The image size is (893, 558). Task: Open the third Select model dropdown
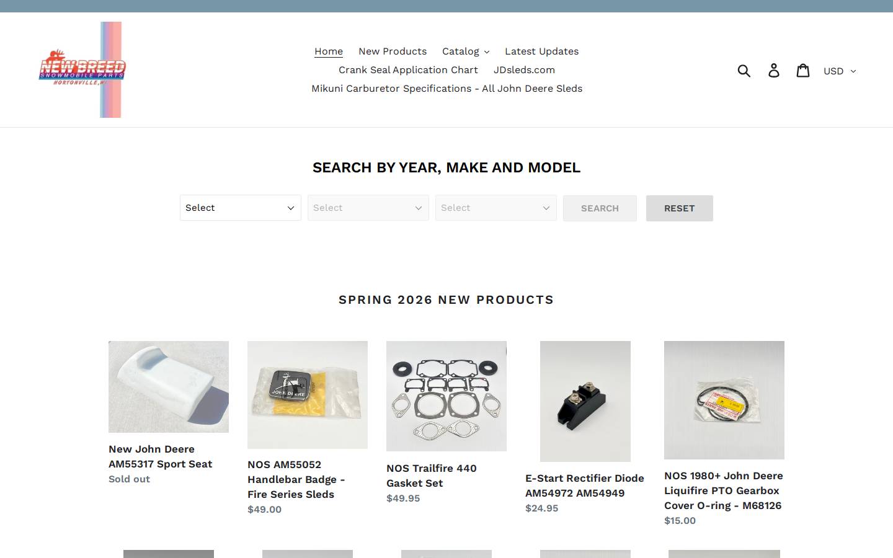[496, 208]
